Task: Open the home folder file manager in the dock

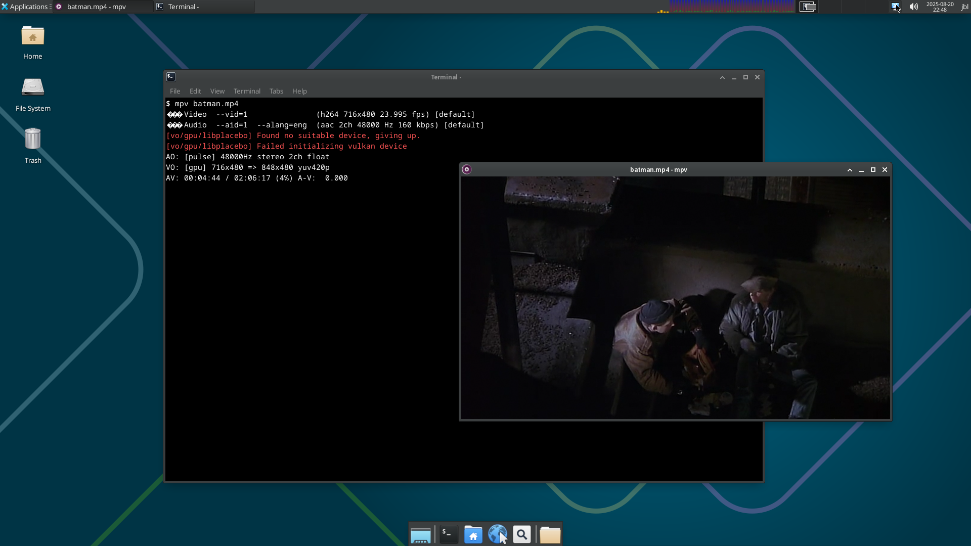Action: [x=473, y=534]
